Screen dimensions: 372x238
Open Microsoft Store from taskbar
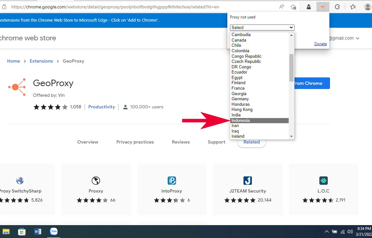coord(22,232)
